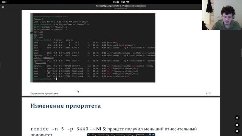Click the 'Управление процессами' slide footer
Image resolution: width=242 pixels, height=136 pixels.
pyautogui.click(x=44, y=93)
